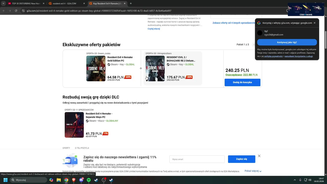Screen dimensions: 327x184
Task: Click the browser forward arrow
Action: click(10, 11)
